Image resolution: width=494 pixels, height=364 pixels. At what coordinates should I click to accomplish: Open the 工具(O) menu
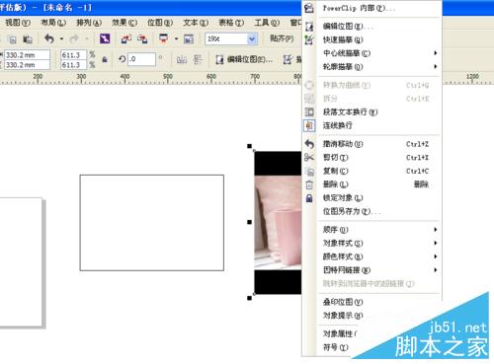[x=267, y=23]
